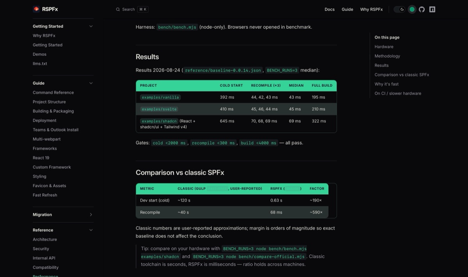Click the cold <2000 ms gate

pyautogui.click(x=169, y=143)
